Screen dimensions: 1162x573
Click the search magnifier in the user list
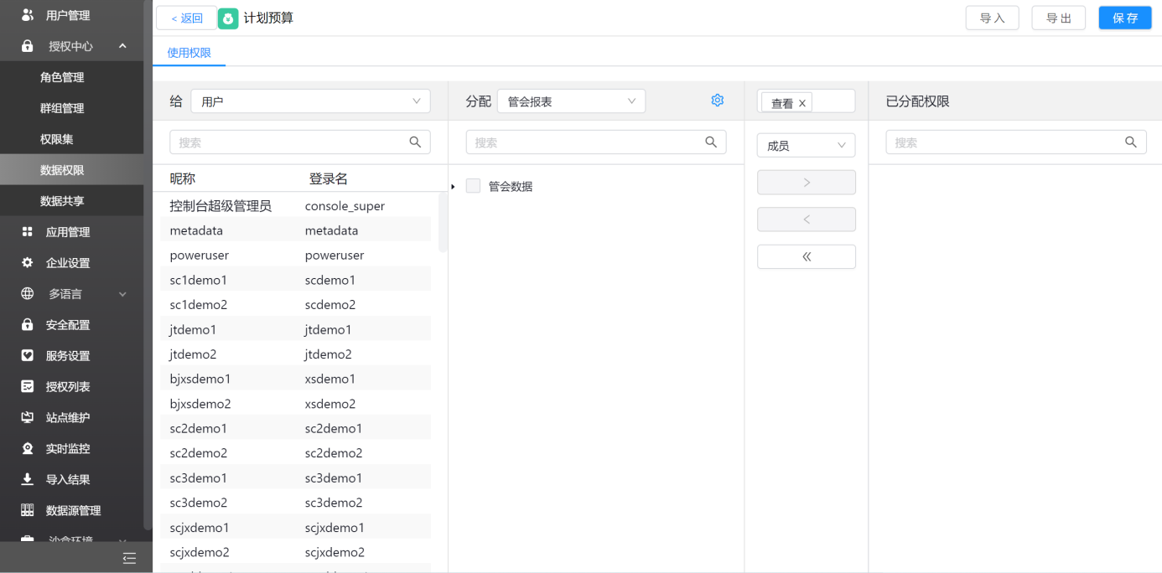pyautogui.click(x=415, y=142)
